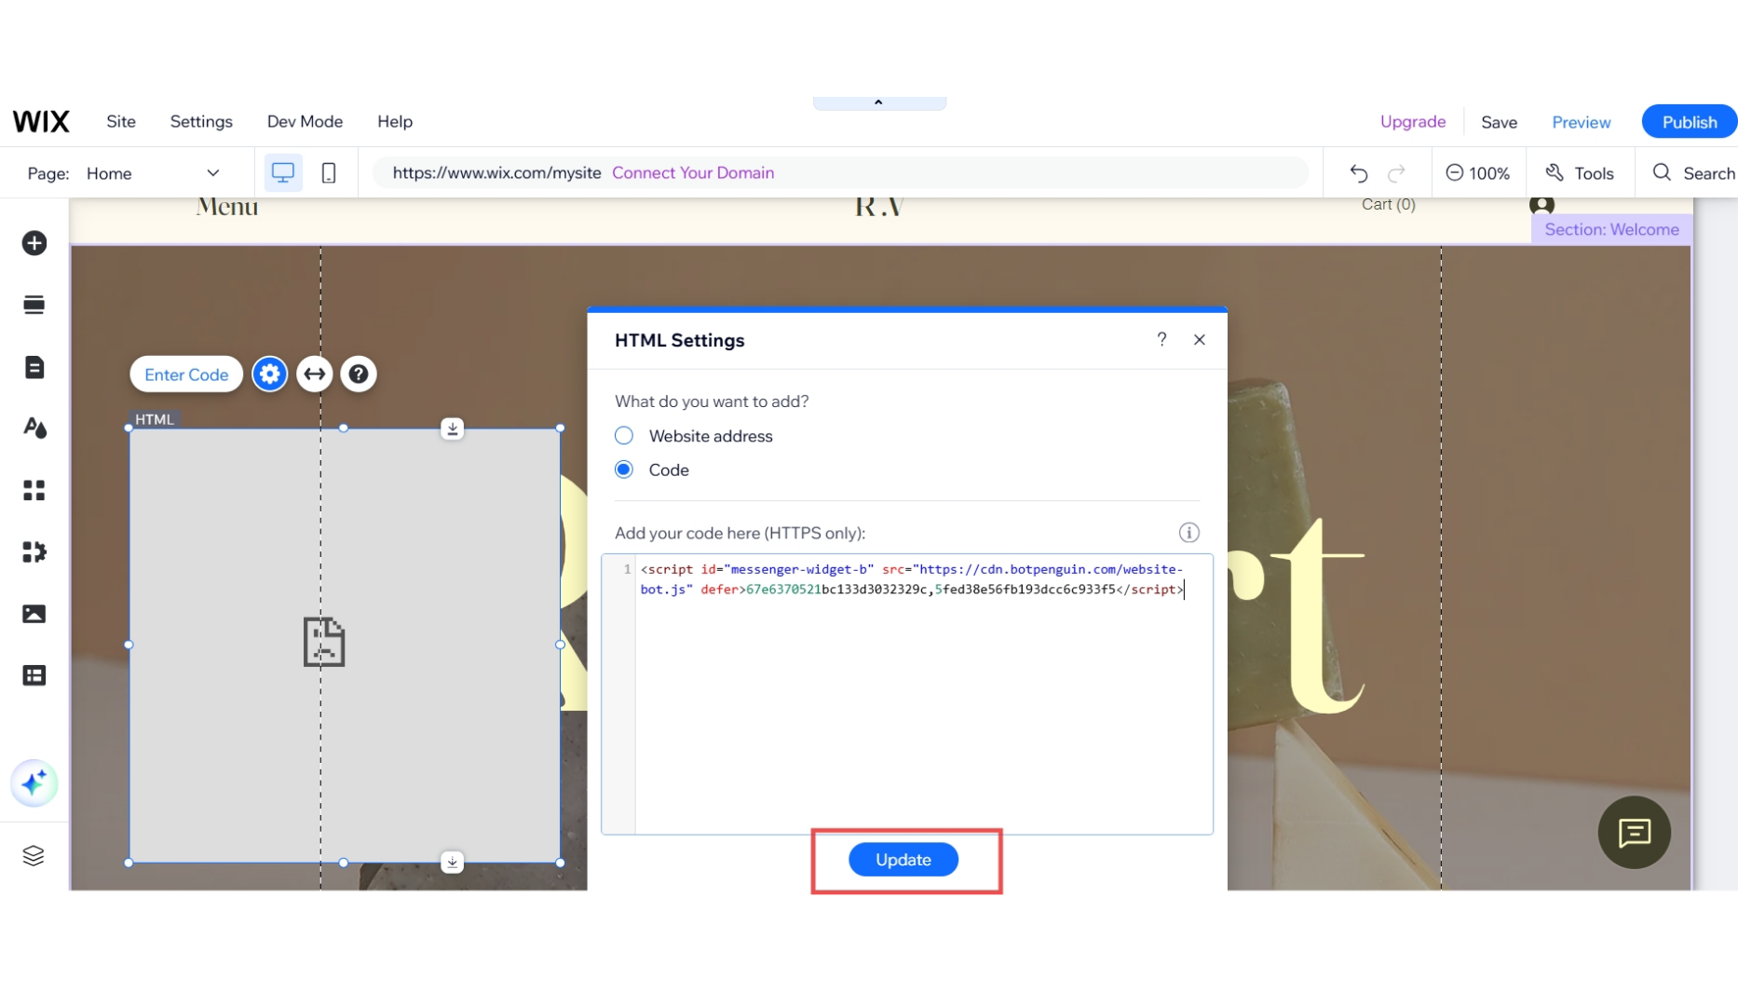Switch to the Settings menu
Viewport: 1738px width, 1006px height.
tap(201, 121)
